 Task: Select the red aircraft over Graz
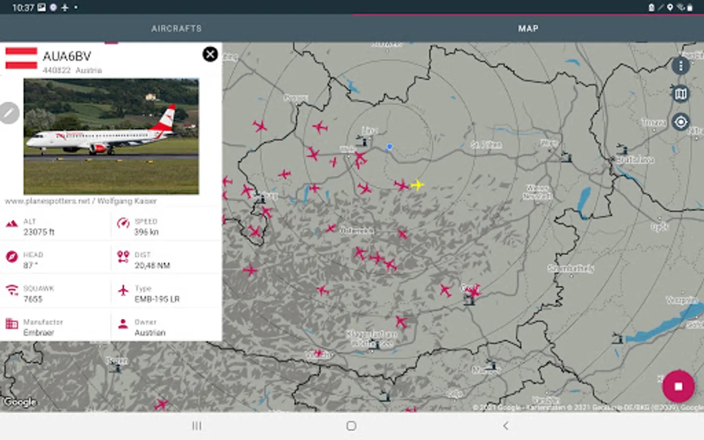point(473,292)
